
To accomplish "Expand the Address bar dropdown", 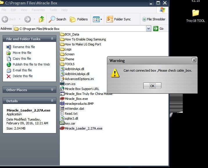I will pos(148,29).
